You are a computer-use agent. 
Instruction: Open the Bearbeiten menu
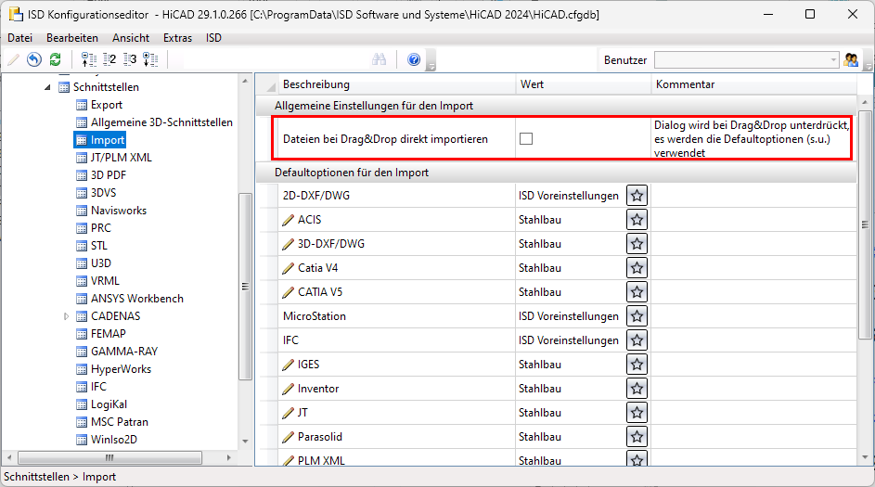[72, 38]
